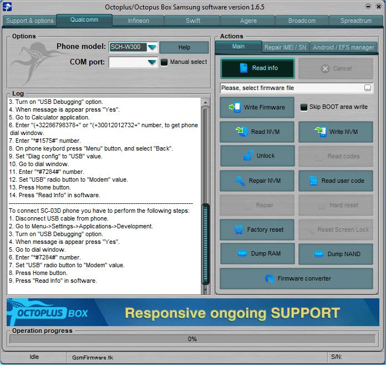Click the Dump RAM chip icon
Screen dimensions: 386x365
(242, 253)
